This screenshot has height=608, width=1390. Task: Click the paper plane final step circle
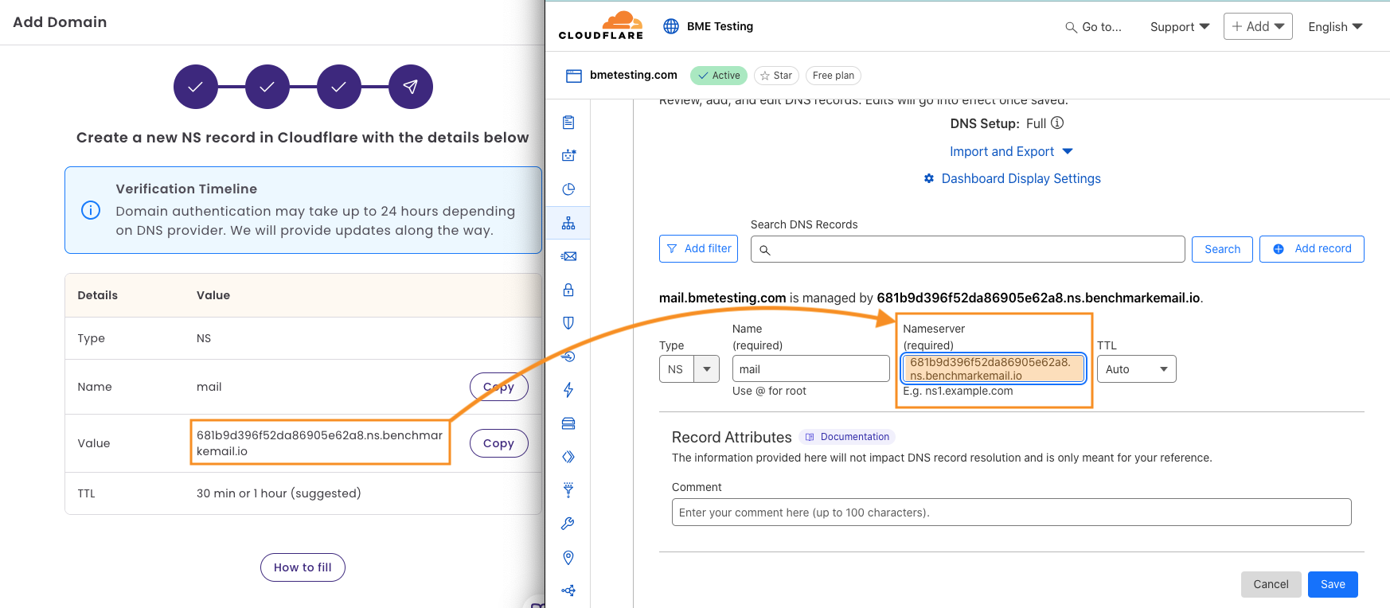tap(411, 87)
